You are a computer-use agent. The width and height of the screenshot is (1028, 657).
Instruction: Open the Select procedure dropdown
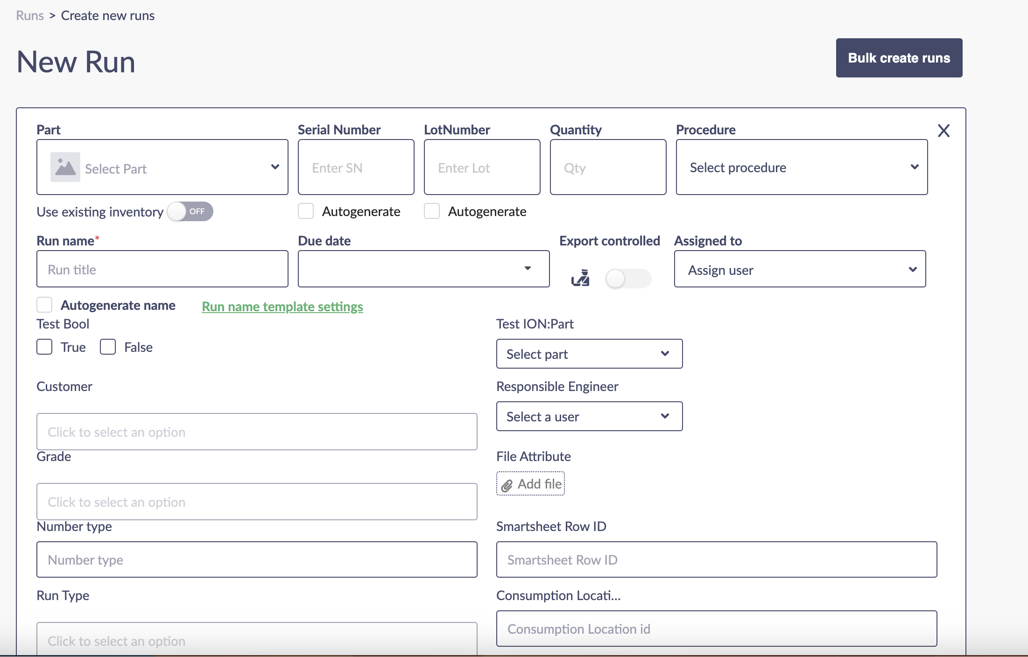click(x=801, y=167)
